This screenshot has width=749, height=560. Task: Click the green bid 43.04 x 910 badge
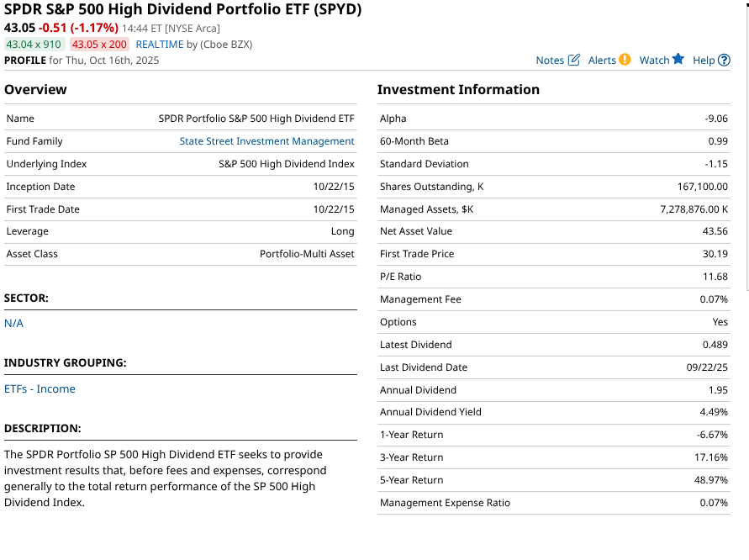coord(34,45)
